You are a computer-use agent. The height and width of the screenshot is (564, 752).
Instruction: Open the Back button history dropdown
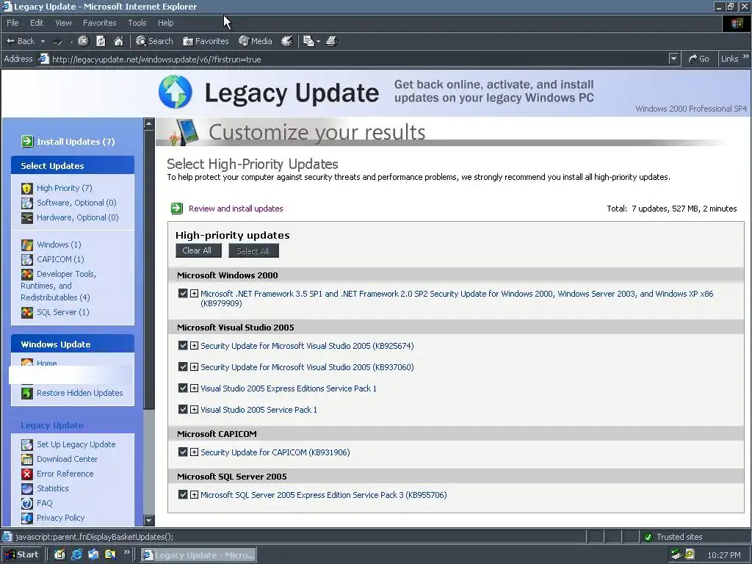coord(43,42)
